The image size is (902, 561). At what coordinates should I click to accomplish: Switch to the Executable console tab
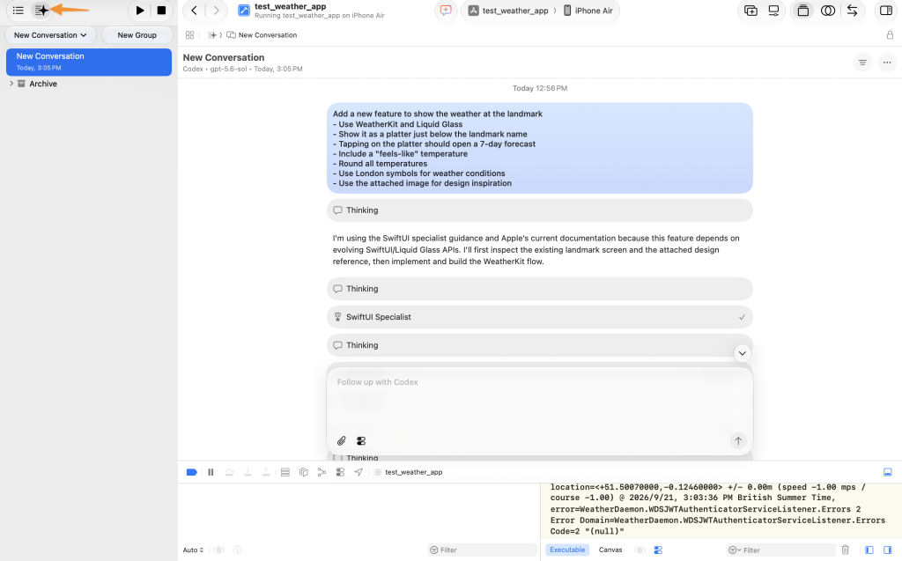pyautogui.click(x=567, y=550)
